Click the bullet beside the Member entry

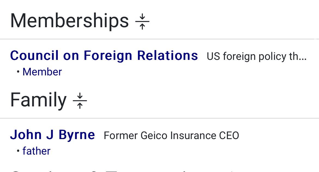pos(18,72)
